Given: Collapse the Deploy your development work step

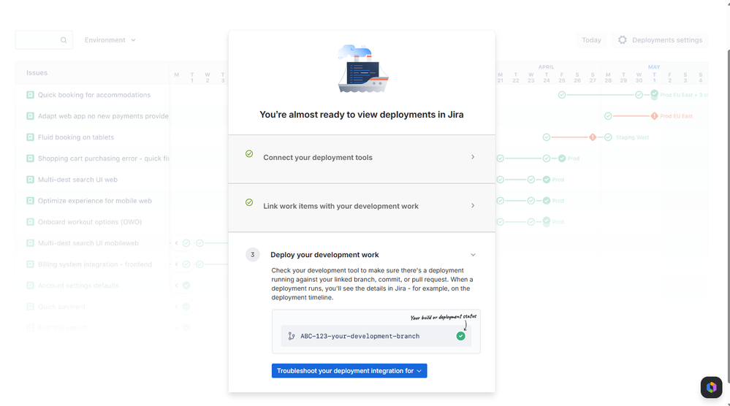Looking at the screenshot, I should (473, 255).
